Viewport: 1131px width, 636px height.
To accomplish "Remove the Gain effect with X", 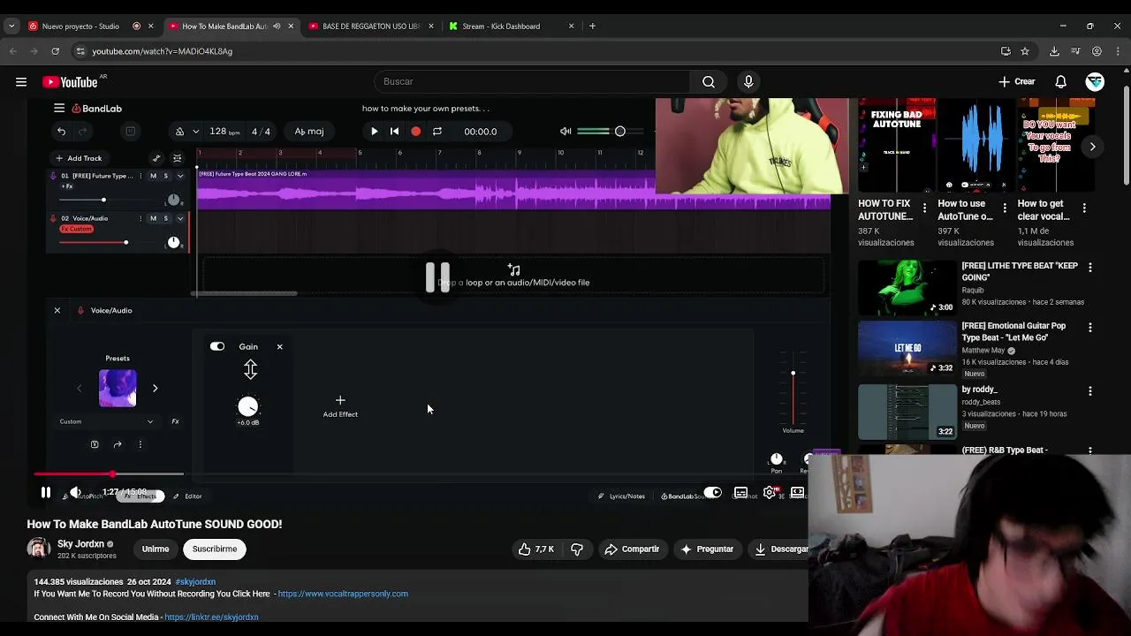I will click(x=279, y=347).
